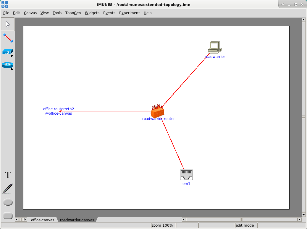Open the View menu
The height and width of the screenshot is (229, 307).
44,13
